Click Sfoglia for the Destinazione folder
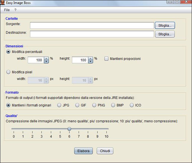The image size is (192, 163). [x=165, y=34]
